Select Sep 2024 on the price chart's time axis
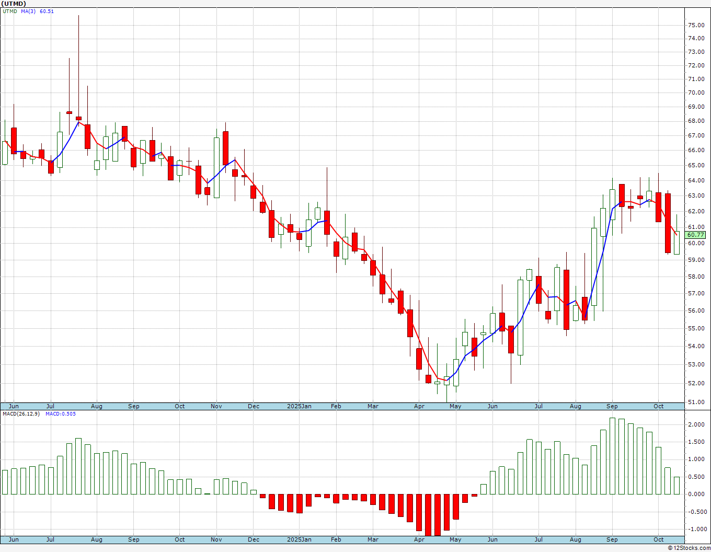Viewport: 711px width, 552px height. click(134, 406)
